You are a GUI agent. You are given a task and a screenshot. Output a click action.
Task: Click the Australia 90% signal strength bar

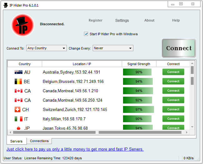pos(137,72)
